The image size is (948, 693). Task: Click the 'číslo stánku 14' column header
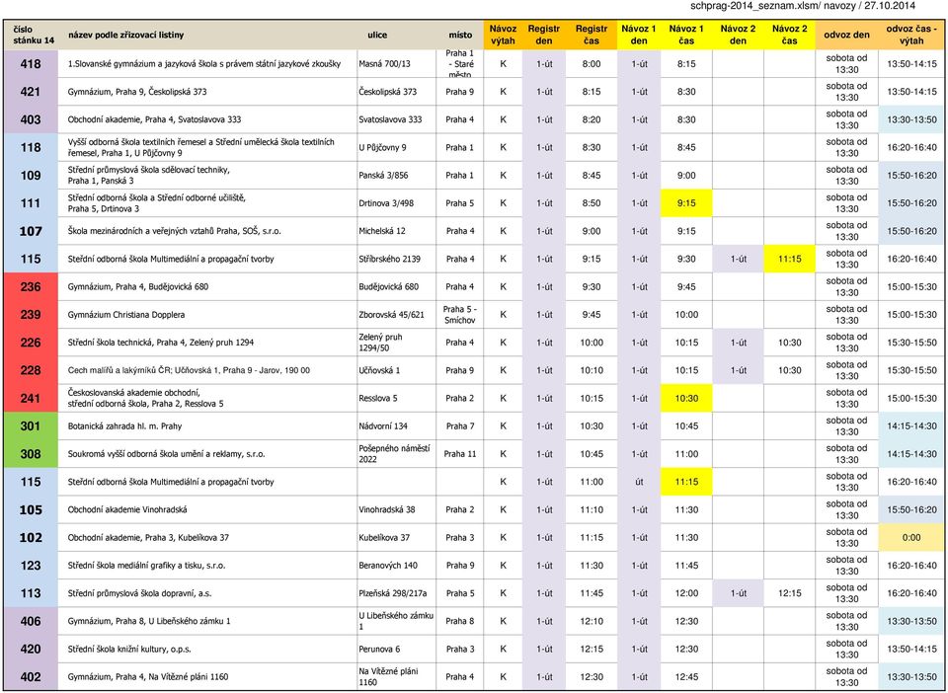(x=32, y=35)
